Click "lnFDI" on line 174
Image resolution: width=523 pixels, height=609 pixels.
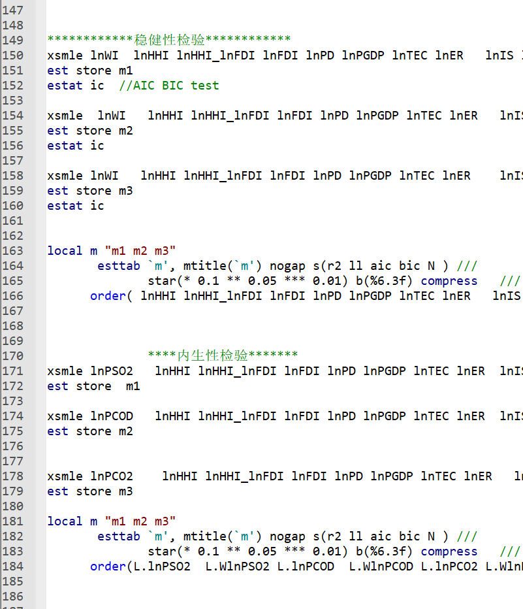tap(302, 416)
